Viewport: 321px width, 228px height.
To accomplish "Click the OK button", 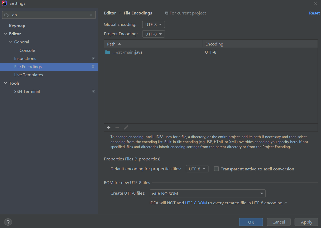I will point(251,222).
